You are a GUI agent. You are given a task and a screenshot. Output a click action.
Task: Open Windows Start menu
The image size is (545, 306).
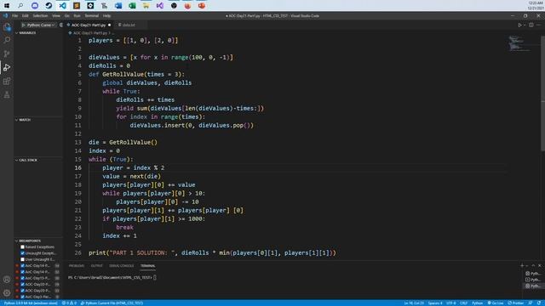(x=7, y=6)
